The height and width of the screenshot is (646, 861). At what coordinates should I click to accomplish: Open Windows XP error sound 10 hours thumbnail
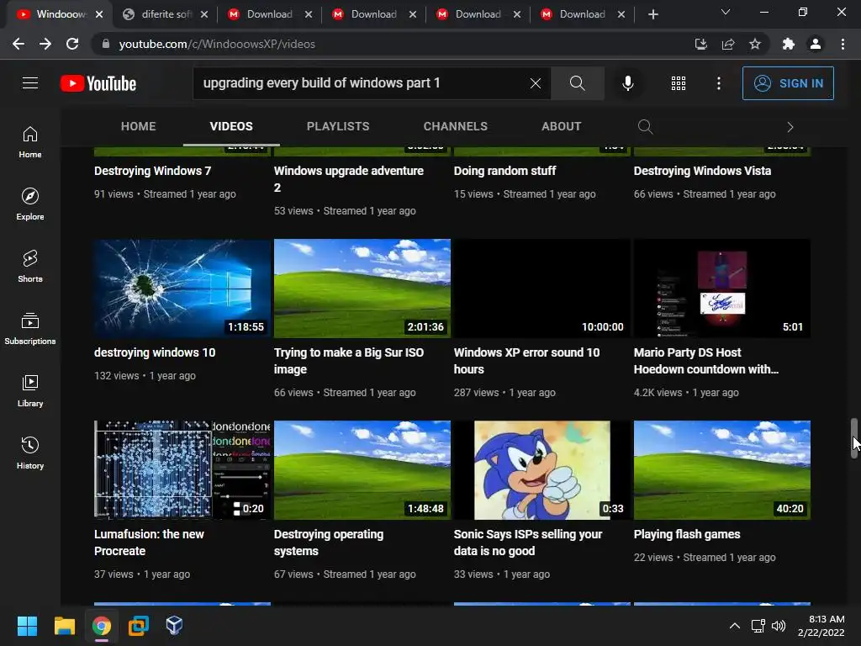[542, 289]
